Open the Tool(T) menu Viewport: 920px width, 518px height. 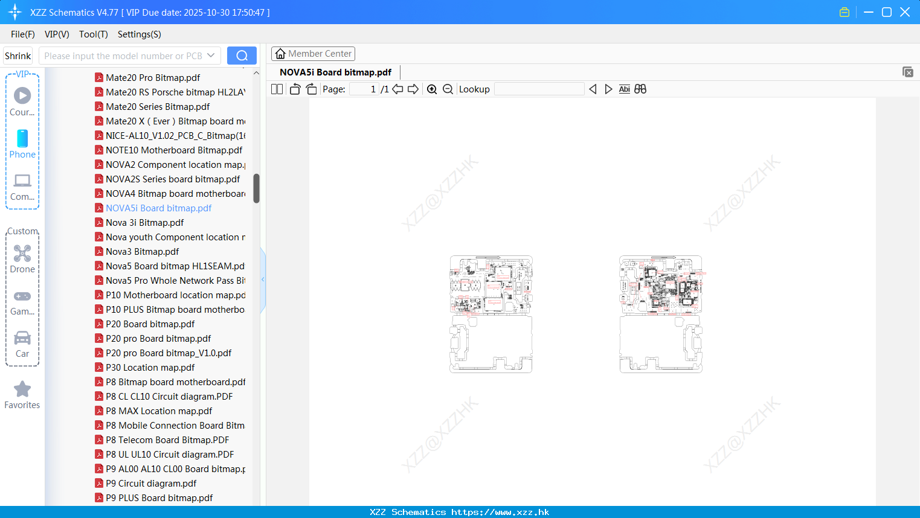tap(94, 34)
